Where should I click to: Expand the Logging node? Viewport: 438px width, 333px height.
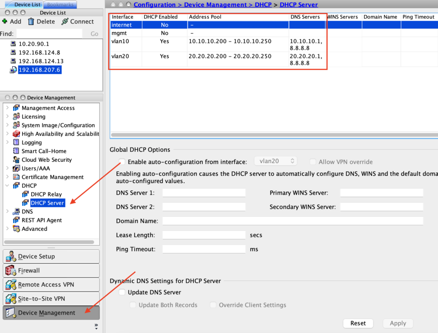tap(8, 142)
